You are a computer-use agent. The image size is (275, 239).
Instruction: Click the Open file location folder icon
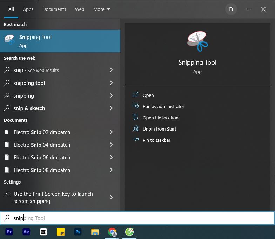(135, 117)
